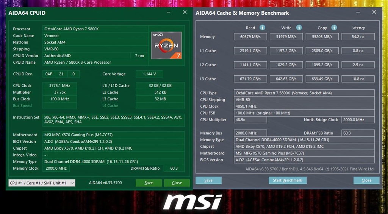Click the Instruction Set list

[113, 120]
